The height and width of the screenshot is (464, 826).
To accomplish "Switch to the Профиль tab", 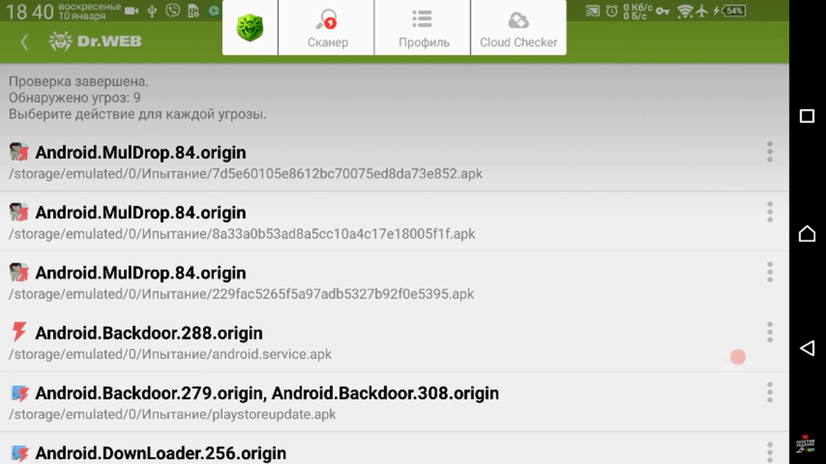I will [x=423, y=28].
